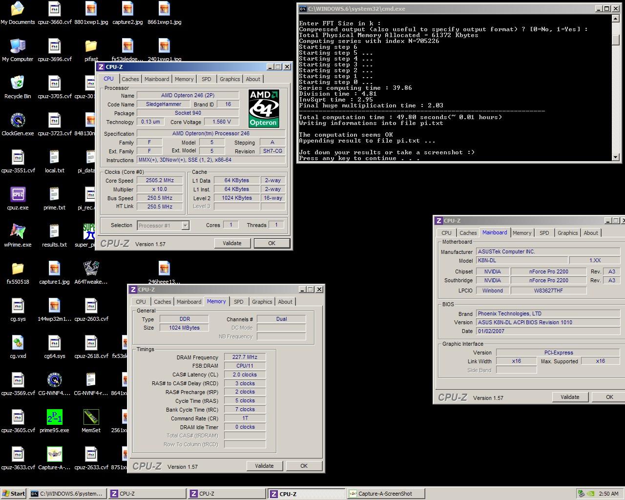Launch ClockGen.exe from the desktop

(18, 125)
